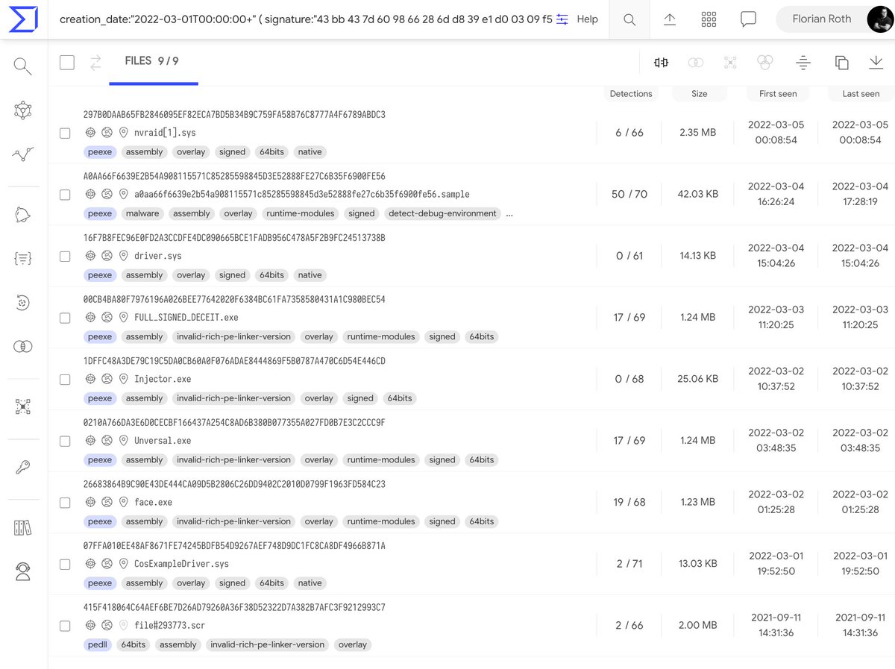This screenshot has height=669, width=895.
Task: Sort by the Detections column header
Action: [631, 94]
